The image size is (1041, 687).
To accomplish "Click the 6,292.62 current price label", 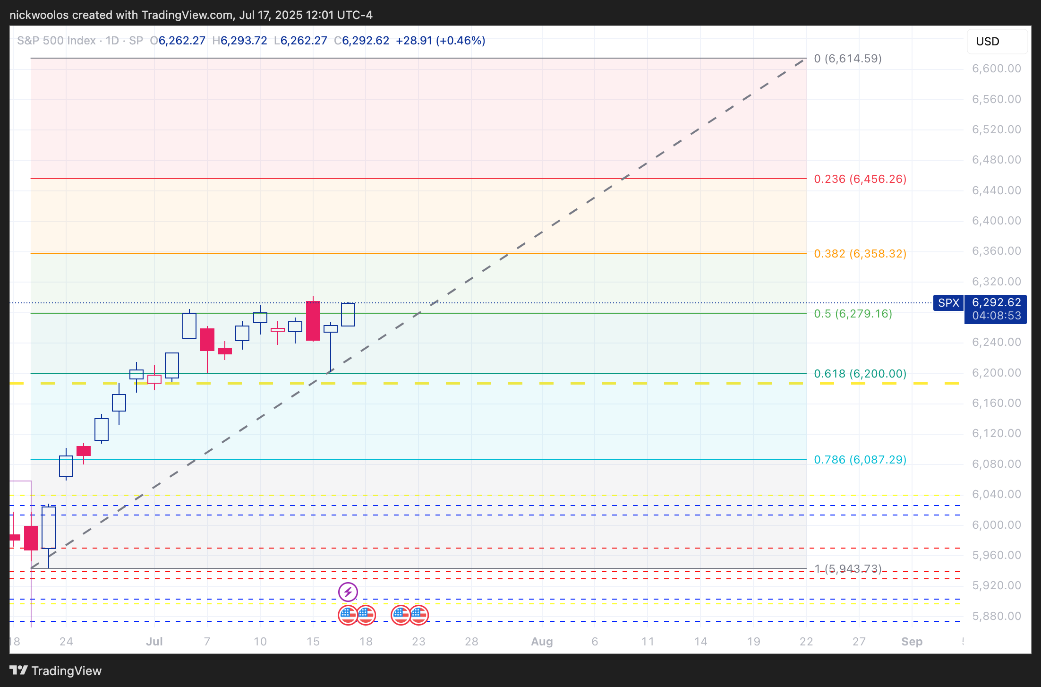I will (996, 302).
